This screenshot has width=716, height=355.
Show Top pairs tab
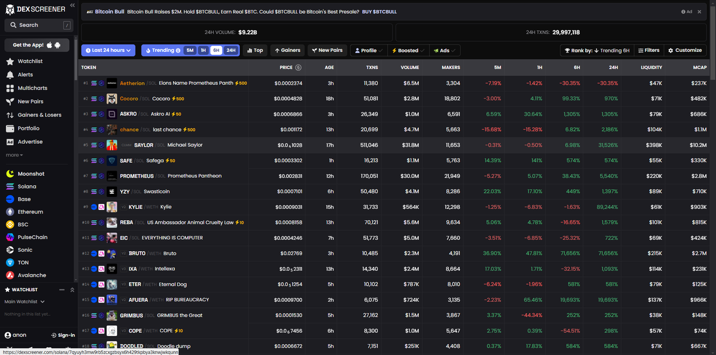pos(255,51)
